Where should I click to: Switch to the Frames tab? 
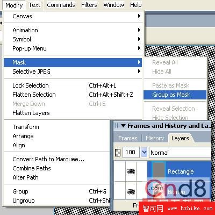coord(128,138)
